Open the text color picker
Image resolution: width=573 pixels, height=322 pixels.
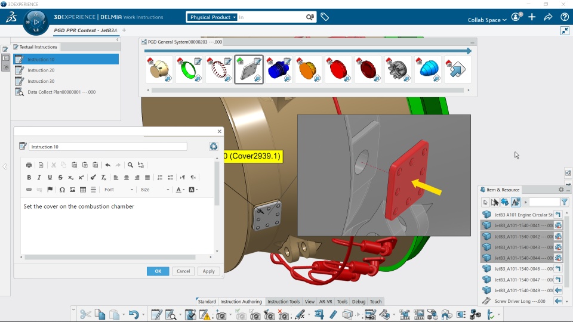pos(180,190)
